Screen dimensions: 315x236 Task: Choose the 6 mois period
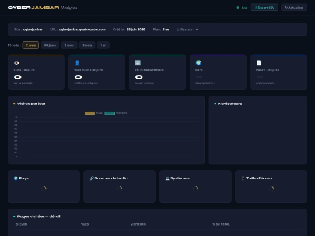pyautogui.click(x=87, y=45)
